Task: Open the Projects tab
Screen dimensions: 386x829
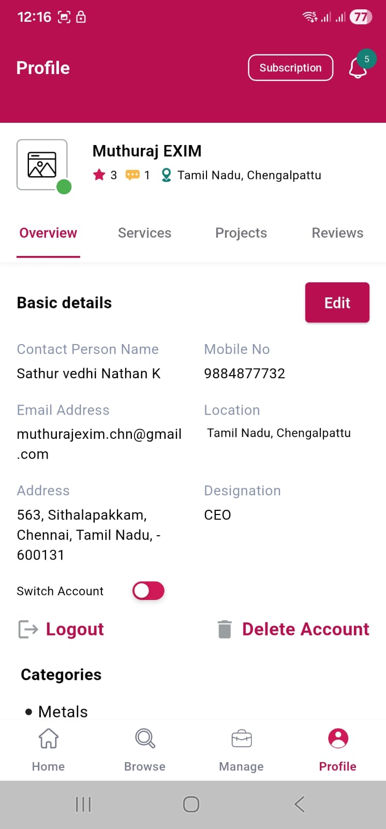Action: click(x=241, y=233)
